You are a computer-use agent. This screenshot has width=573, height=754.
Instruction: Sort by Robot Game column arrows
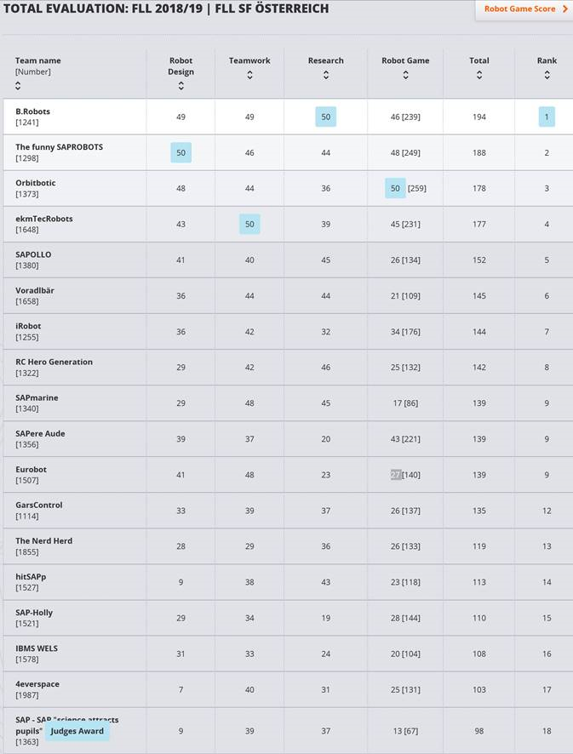[405, 75]
